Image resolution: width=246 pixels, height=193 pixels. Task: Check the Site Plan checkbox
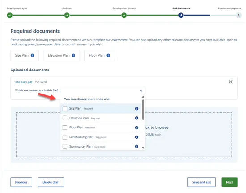pyautogui.click(x=65, y=109)
